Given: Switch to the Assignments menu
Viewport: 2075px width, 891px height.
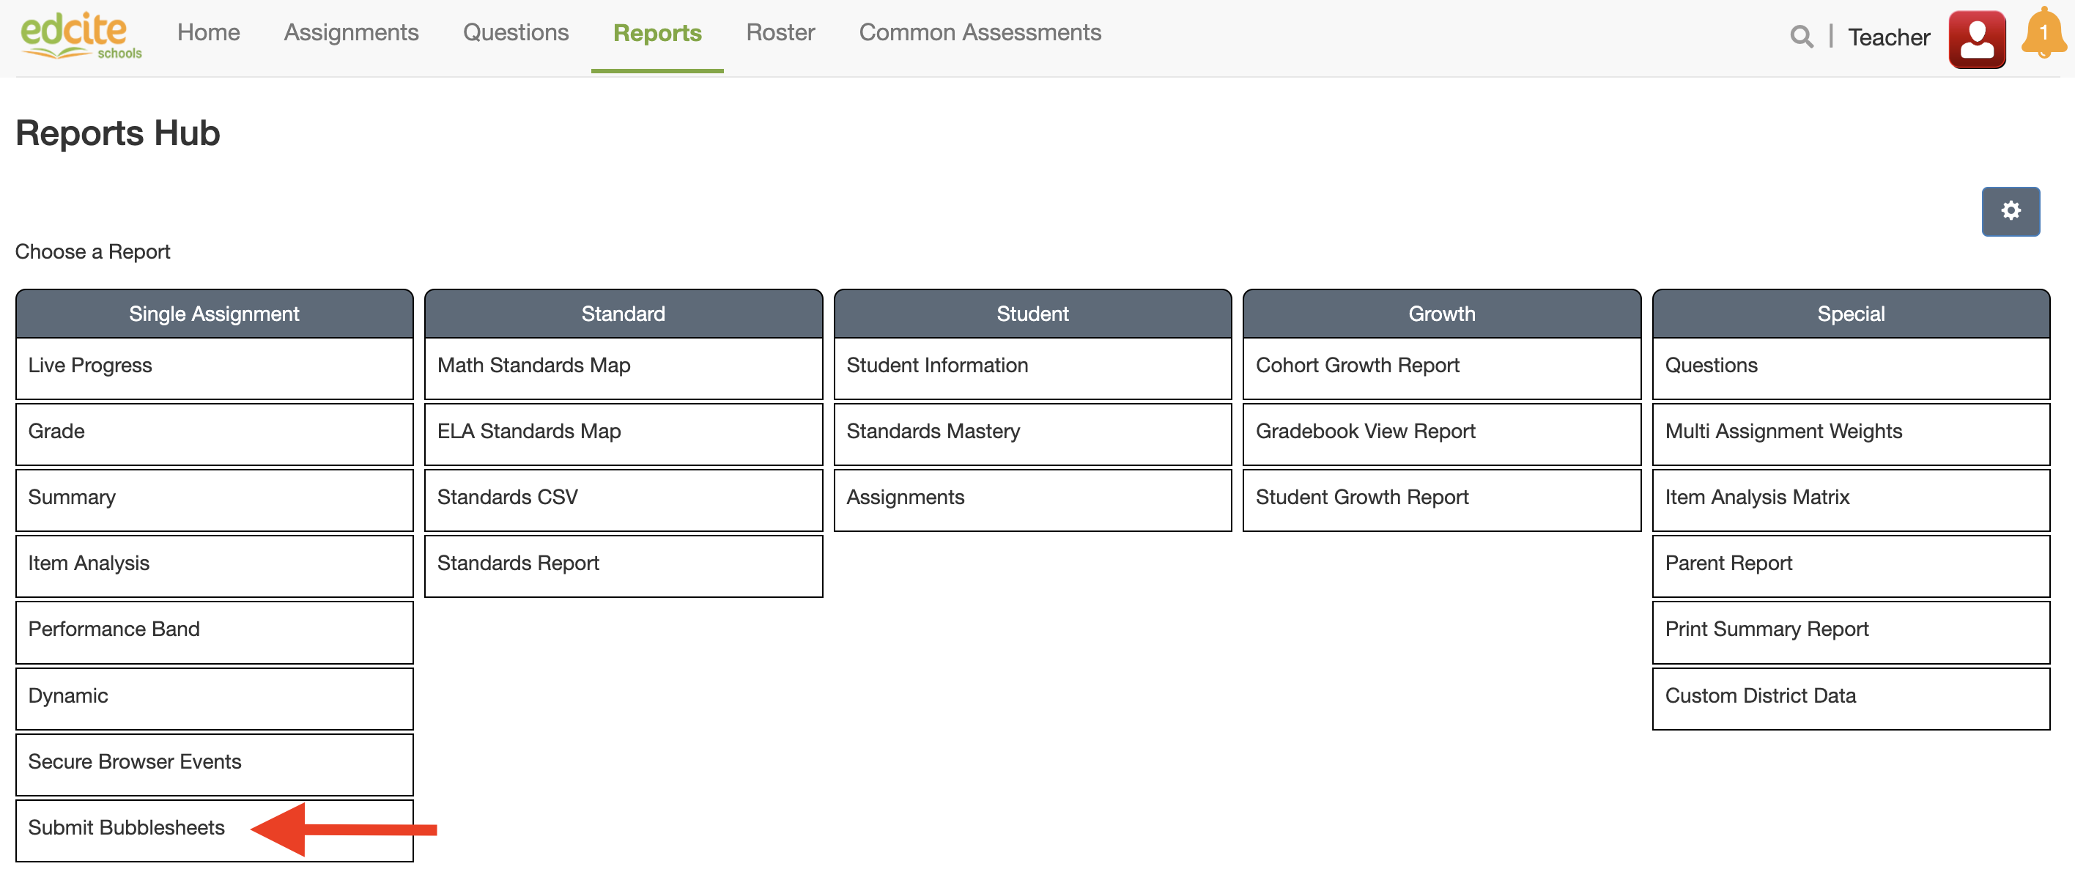Looking at the screenshot, I should (351, 32).
